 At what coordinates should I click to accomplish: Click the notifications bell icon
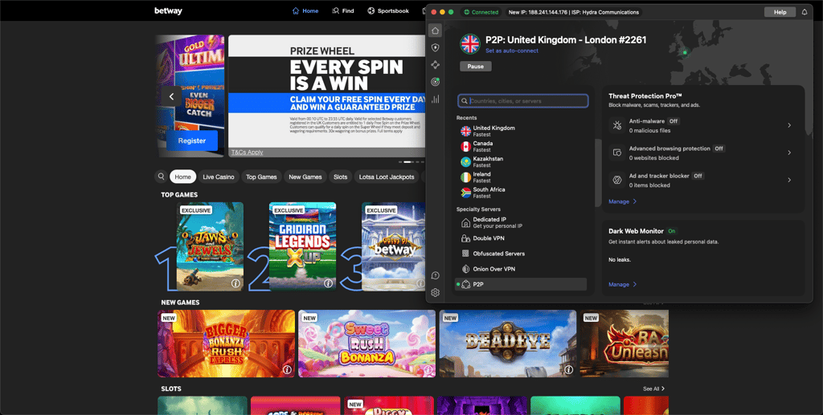coord(804,12)
